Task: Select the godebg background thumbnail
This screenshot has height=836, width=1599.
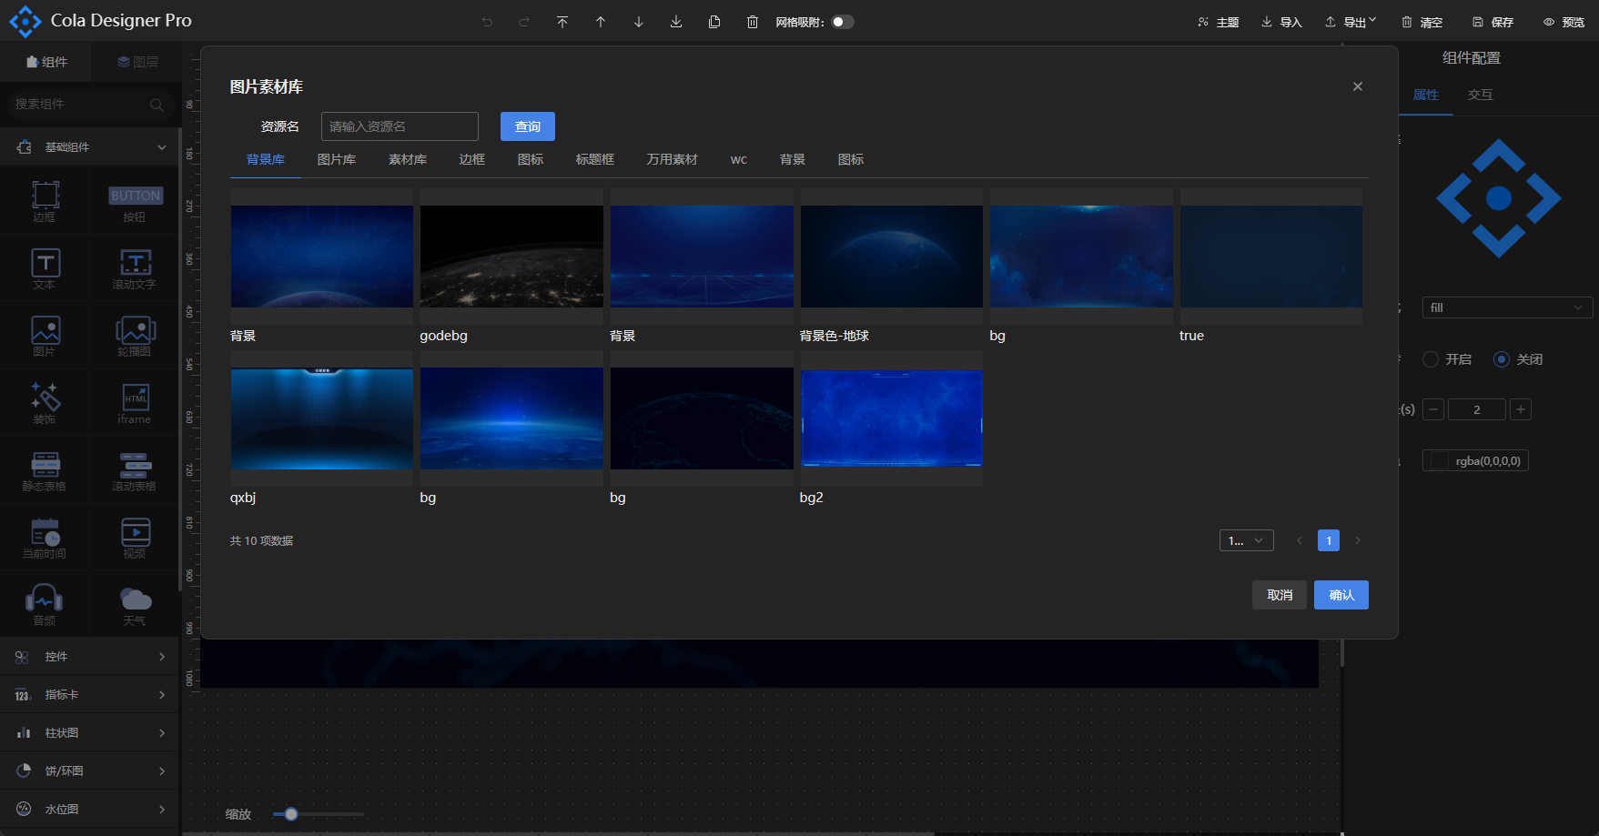Action: [x=511, y=257]
